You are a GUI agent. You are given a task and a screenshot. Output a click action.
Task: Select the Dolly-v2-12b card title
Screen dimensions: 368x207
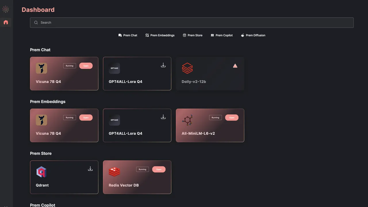tap(194, 82)
